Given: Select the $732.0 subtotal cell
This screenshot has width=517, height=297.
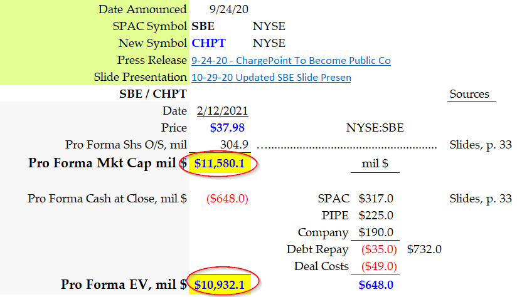Looking at the screenshot, I should pos(424,249).
